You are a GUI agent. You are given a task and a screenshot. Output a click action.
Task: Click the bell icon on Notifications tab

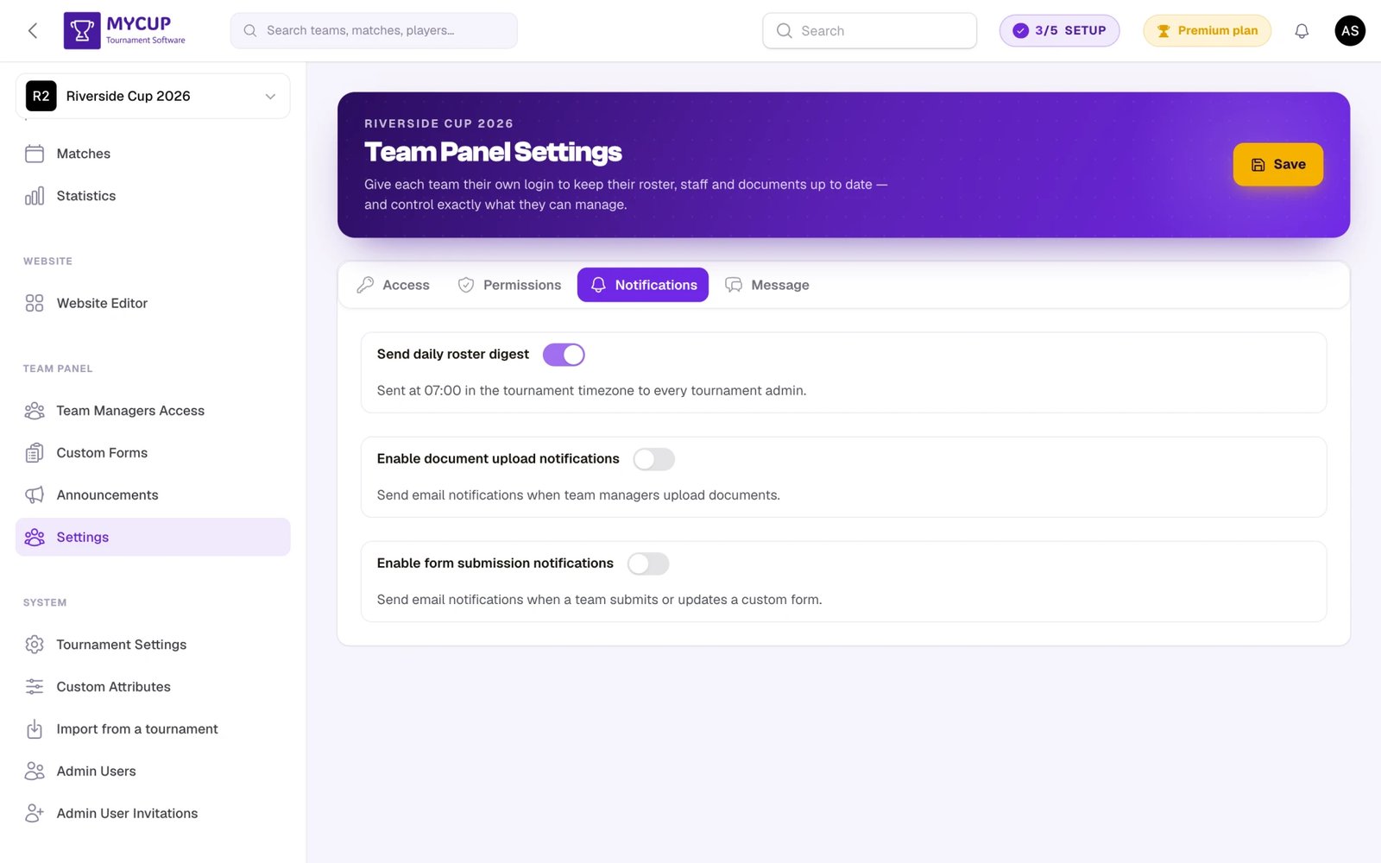point(598,285)
